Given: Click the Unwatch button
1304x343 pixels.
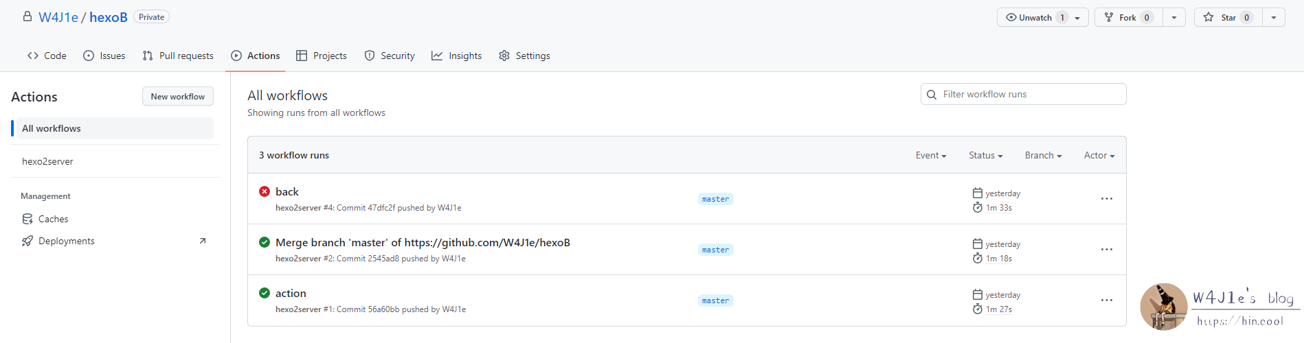Looking at the screenshot, I should (x=1042, y=18).
